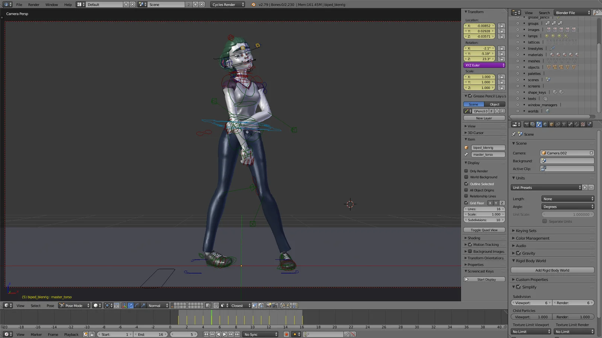The width and height of the screenshot is (602, 338).
Task: Open the Angle units dropdown showing Degrees
Action: click(x=568, y=207)
